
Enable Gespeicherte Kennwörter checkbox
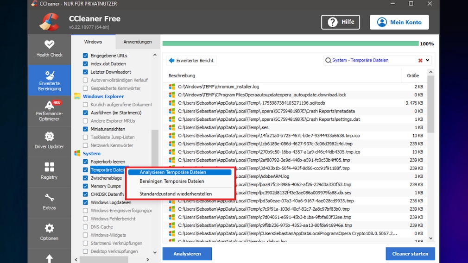pos(85,88)
